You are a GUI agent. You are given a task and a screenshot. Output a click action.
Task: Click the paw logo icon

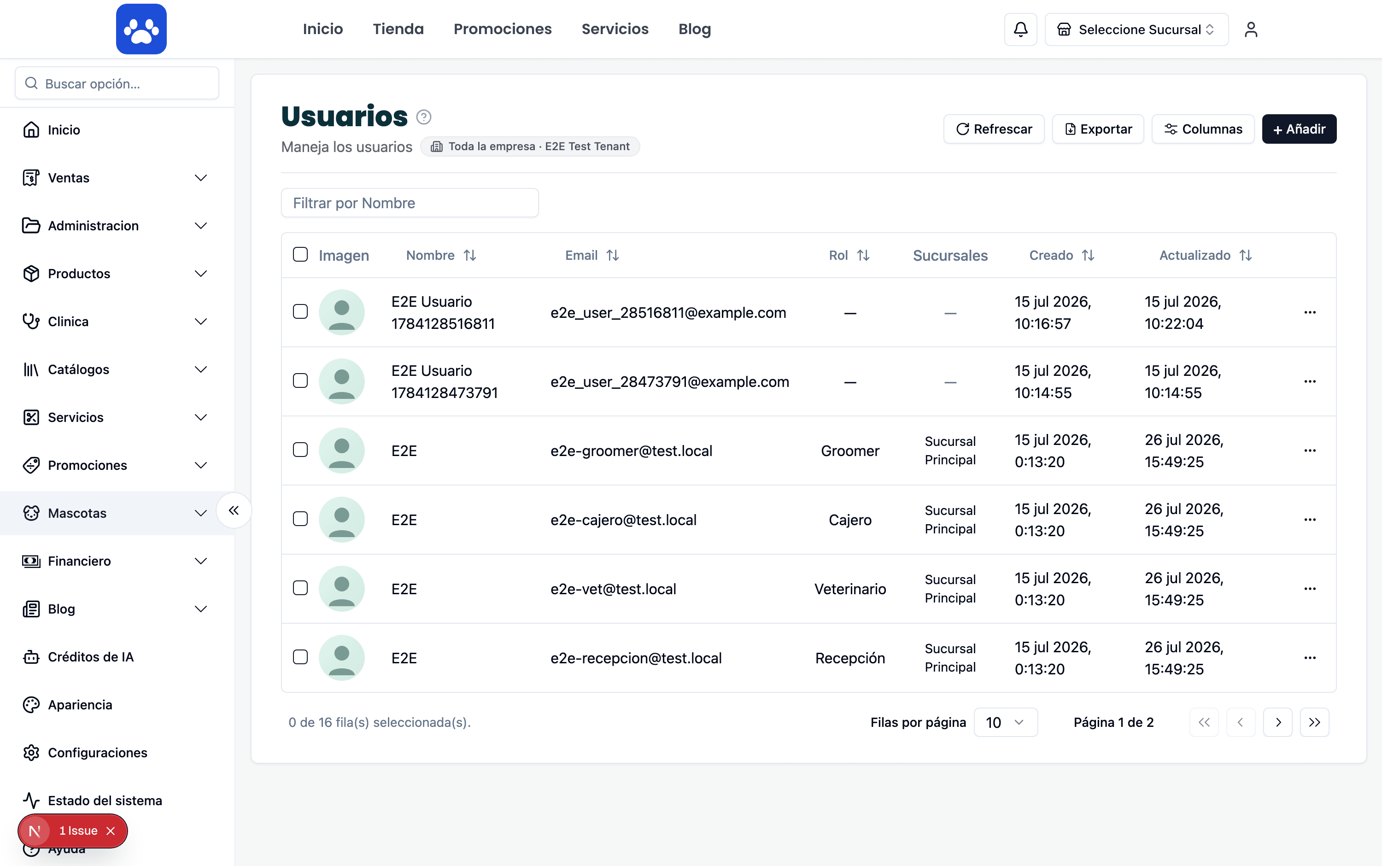pyautogui.click(x=141, y=29)
